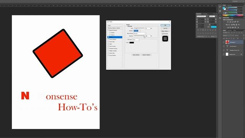245x138 pixels.
Task: Toggle Faux Bold in Character panel
Action: pos(198,30)
